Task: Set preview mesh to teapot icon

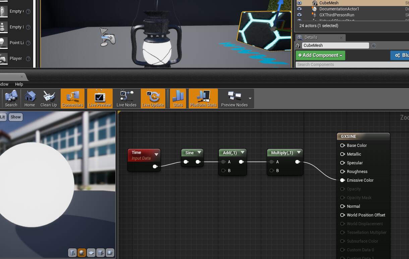Action: point(110,253)
